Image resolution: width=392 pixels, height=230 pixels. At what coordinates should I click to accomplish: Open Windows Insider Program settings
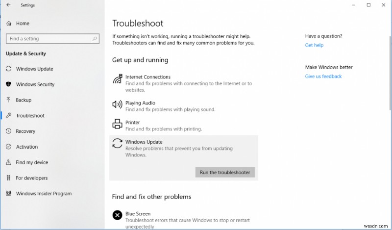pos(44,193)
